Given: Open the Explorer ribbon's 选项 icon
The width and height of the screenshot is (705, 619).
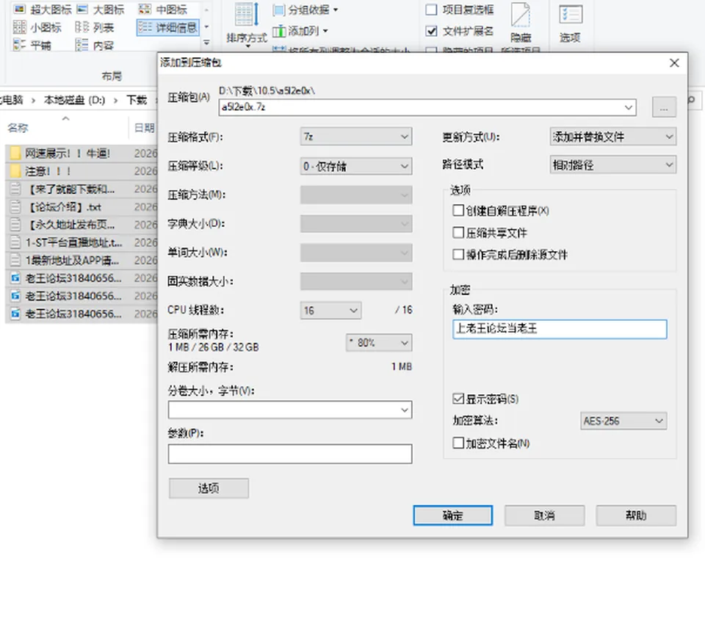Looking at the screenshot, I should click(x=570, y=23).
